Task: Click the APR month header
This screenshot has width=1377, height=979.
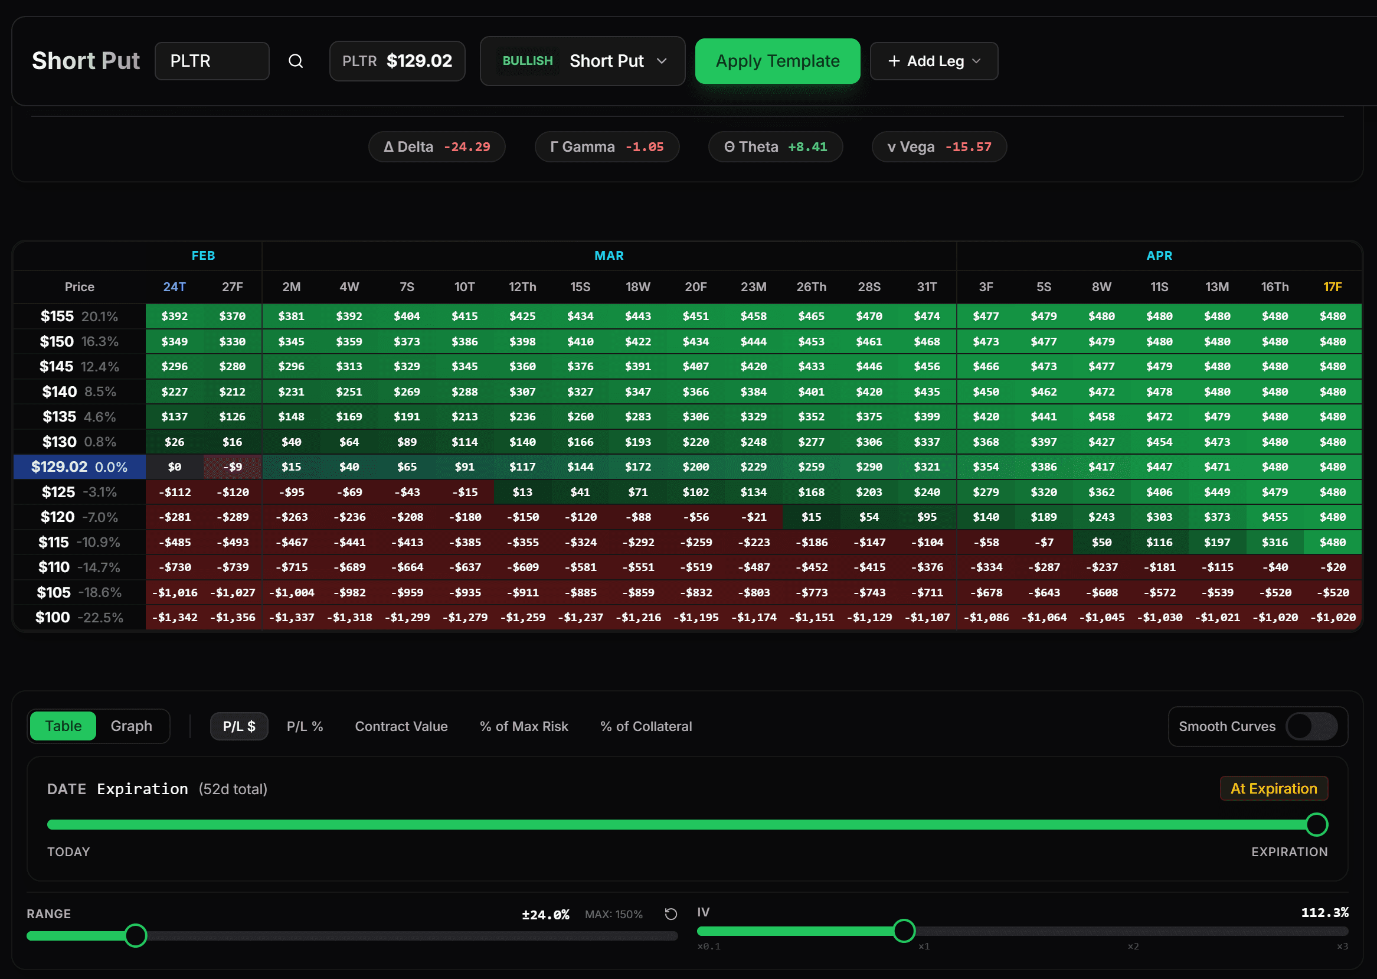Action: (x=1159, y=256)
